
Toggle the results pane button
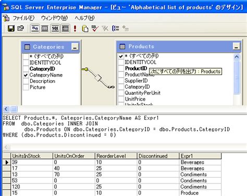click(65, 29)
